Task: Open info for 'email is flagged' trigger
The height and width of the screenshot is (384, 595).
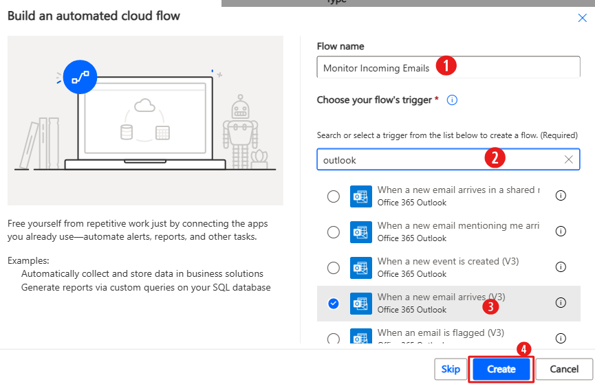Action: [x=561, y=338]
